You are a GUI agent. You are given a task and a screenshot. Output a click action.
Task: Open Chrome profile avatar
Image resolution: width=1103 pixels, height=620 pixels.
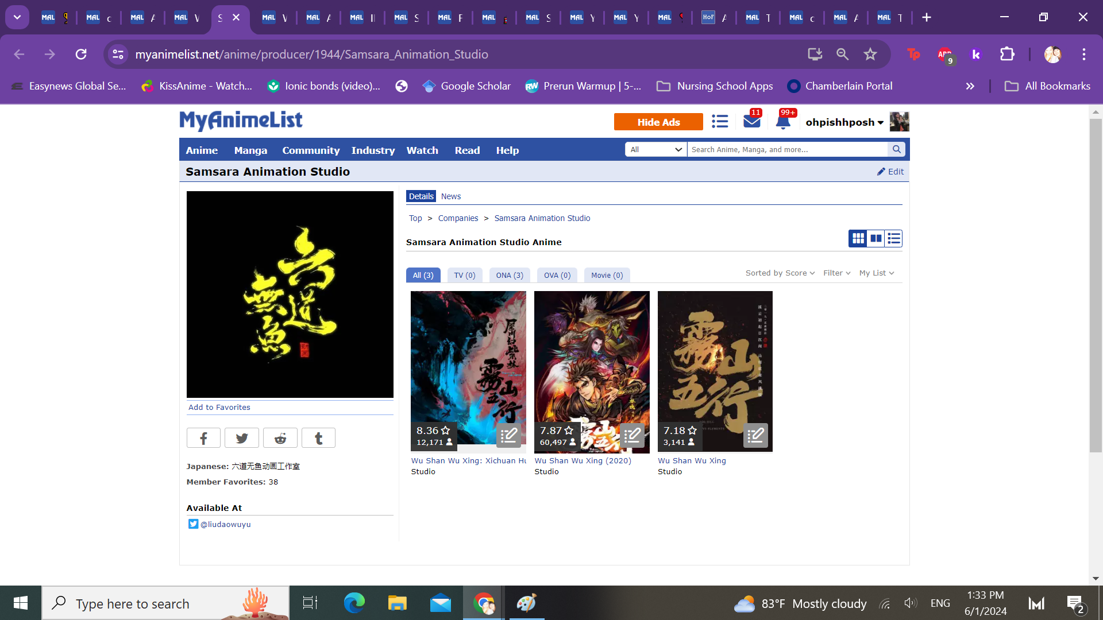point(1053,54)
